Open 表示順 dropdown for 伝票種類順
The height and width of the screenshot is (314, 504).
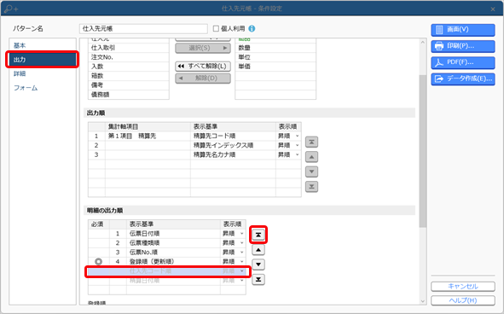tap(242, 243)
